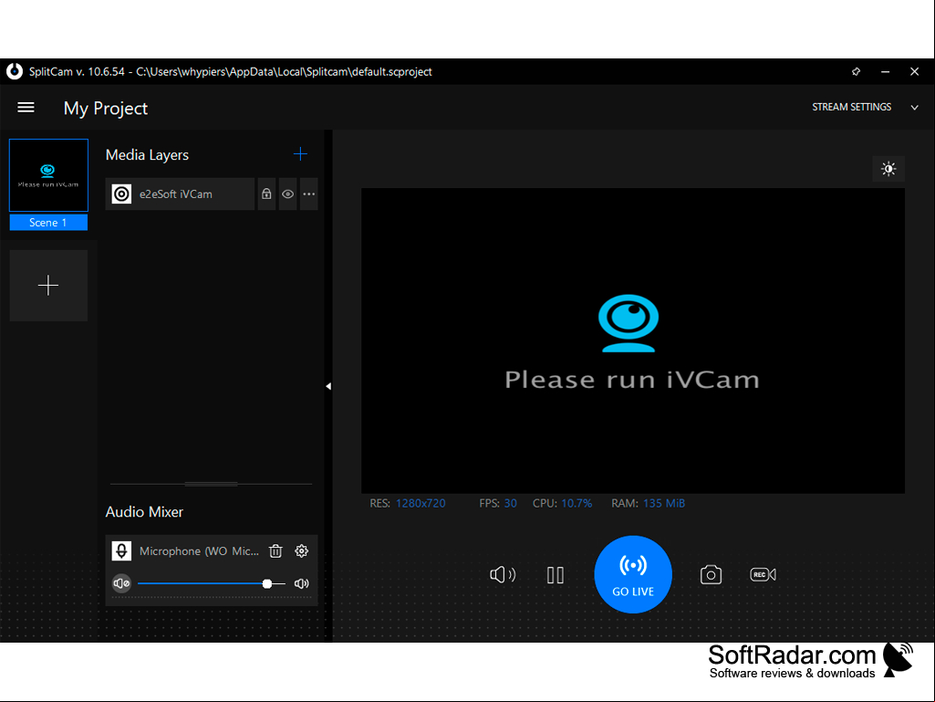Click the resolution value 1280x720
This screenshot has height=702, width=935.
pos(421,503)
